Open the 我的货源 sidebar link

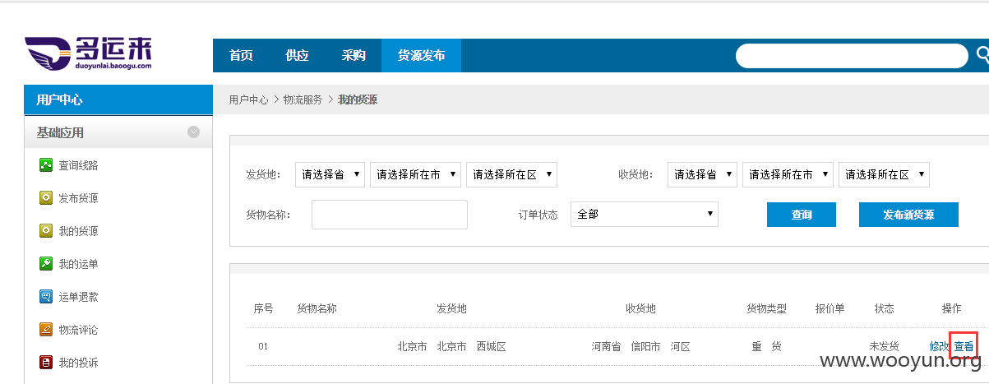tap(78, 231)
